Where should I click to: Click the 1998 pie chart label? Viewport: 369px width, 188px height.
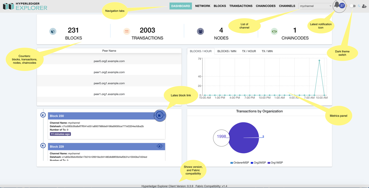point(221,136)
